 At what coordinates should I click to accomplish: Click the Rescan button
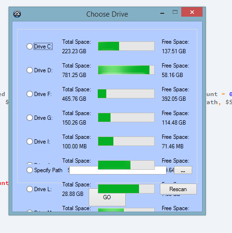click(178, 189)
